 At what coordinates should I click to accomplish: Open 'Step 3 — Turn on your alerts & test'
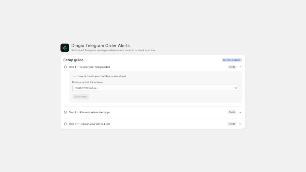(90, 124)
